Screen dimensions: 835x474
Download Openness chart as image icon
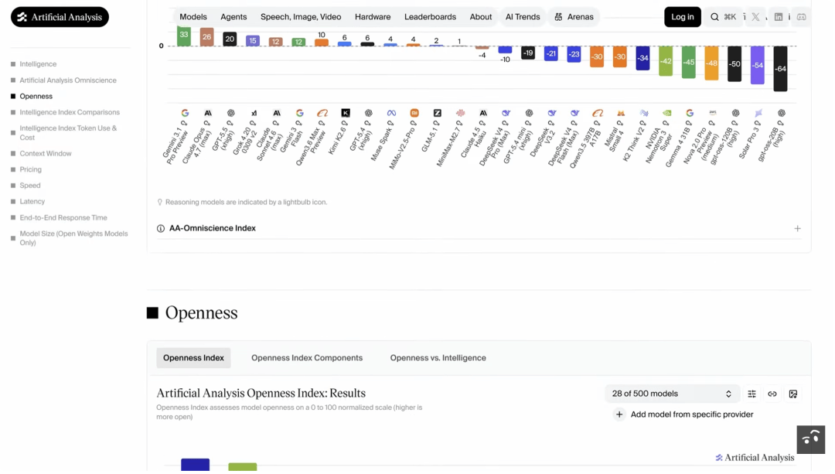click(793, 394)
